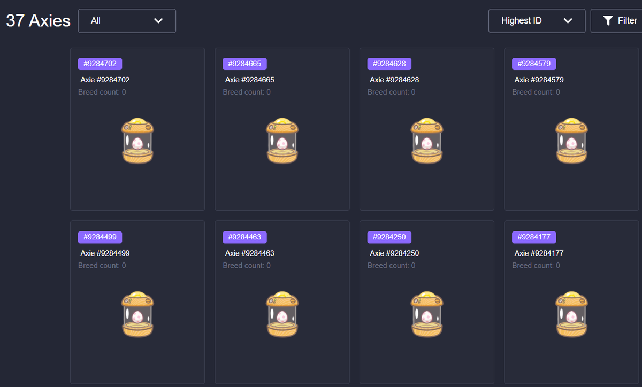
Task: Click the purple #9284463 ID badge
Action: pos(244,237)
